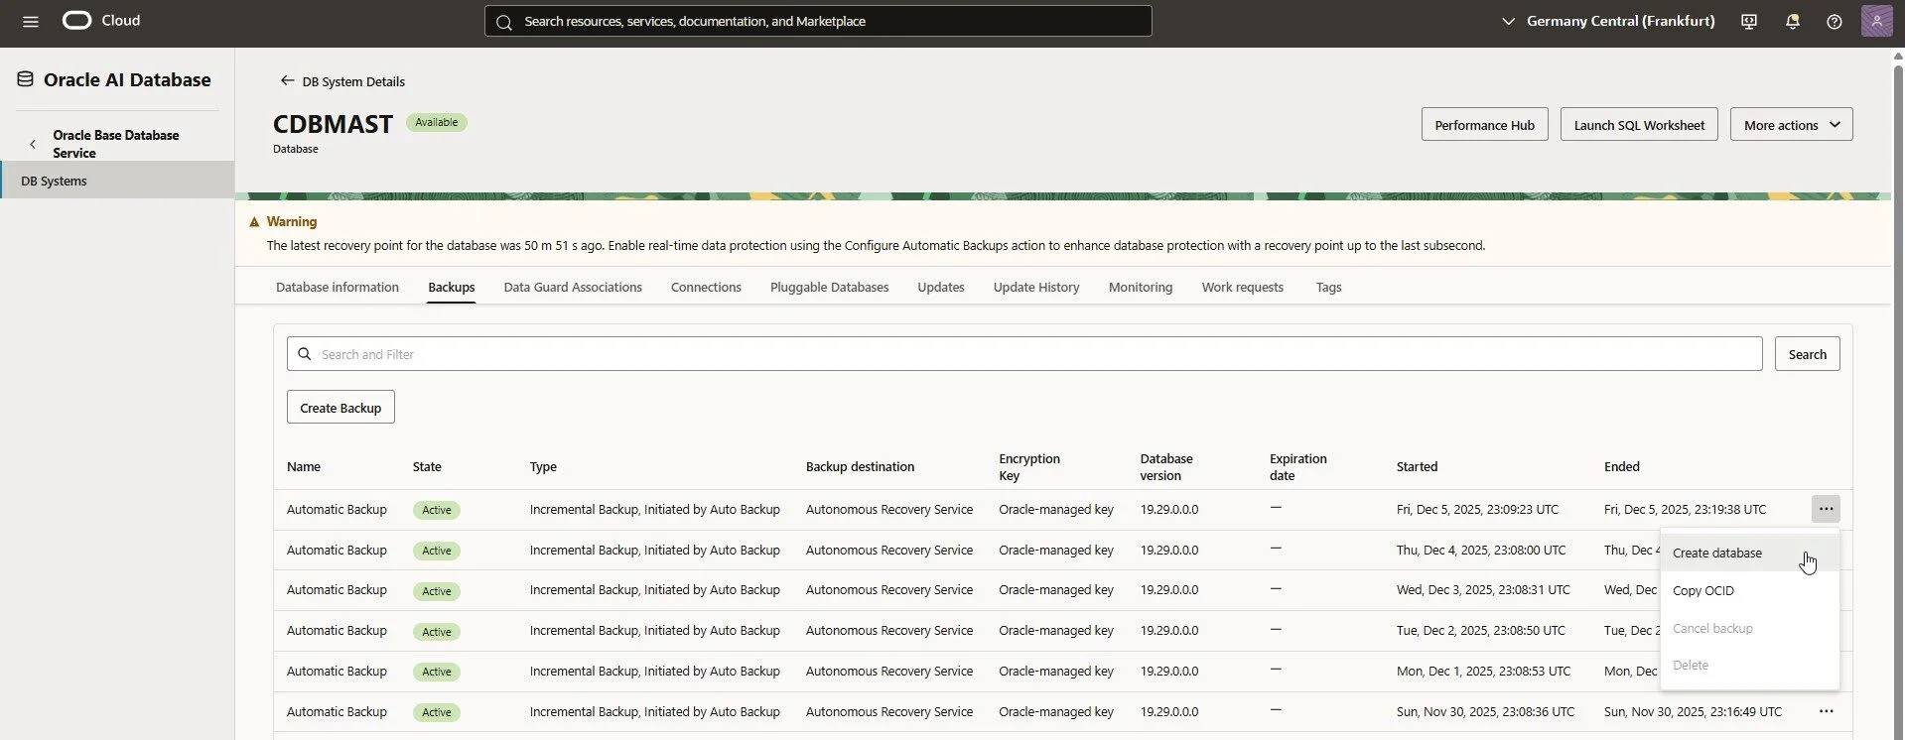Click Active state of Dec 5 backup

click(437, 510)
